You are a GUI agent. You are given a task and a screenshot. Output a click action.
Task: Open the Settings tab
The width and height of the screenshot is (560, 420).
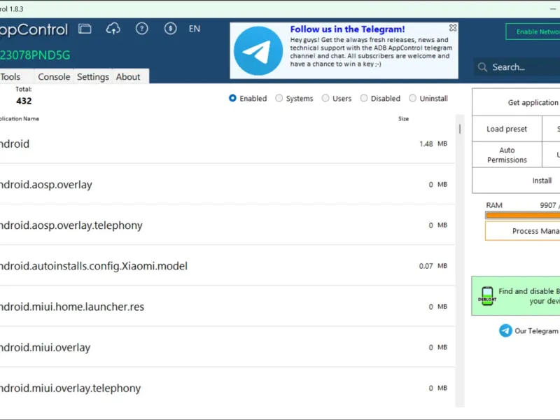93,76
